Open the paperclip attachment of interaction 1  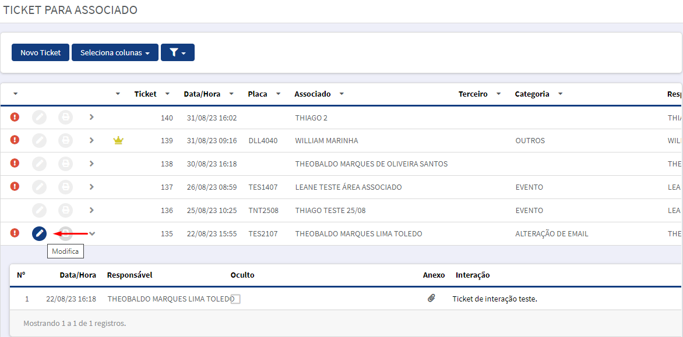click(431, 299)
